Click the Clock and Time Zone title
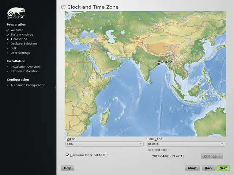234x175 pixels. 93,7
